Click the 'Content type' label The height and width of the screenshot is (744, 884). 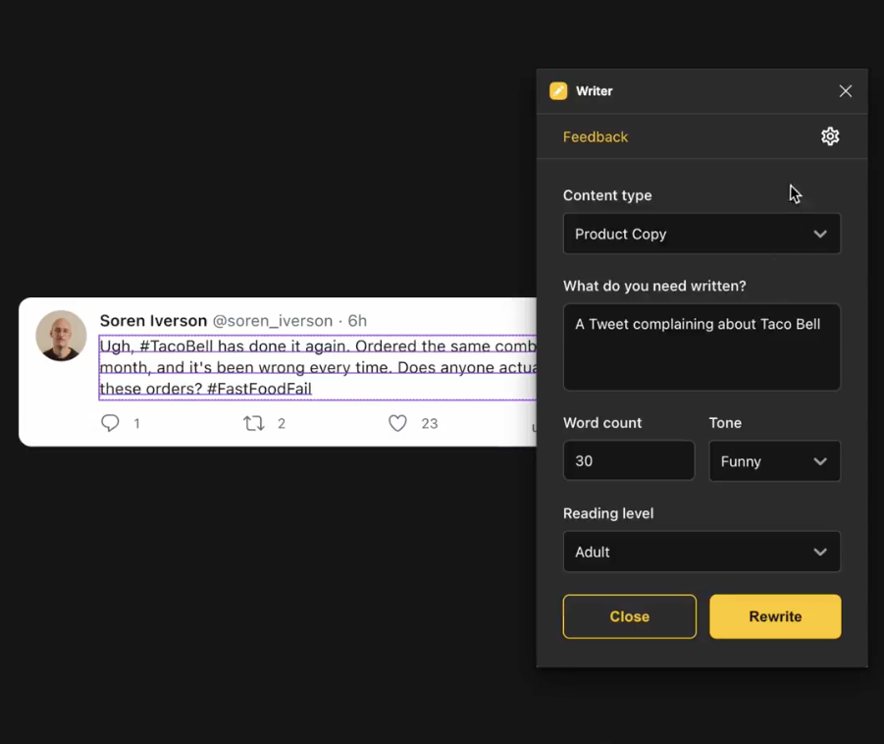coord(607,195)
